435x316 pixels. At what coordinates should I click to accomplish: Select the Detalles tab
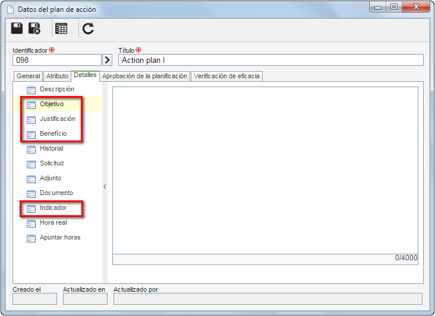click(85, 75)
